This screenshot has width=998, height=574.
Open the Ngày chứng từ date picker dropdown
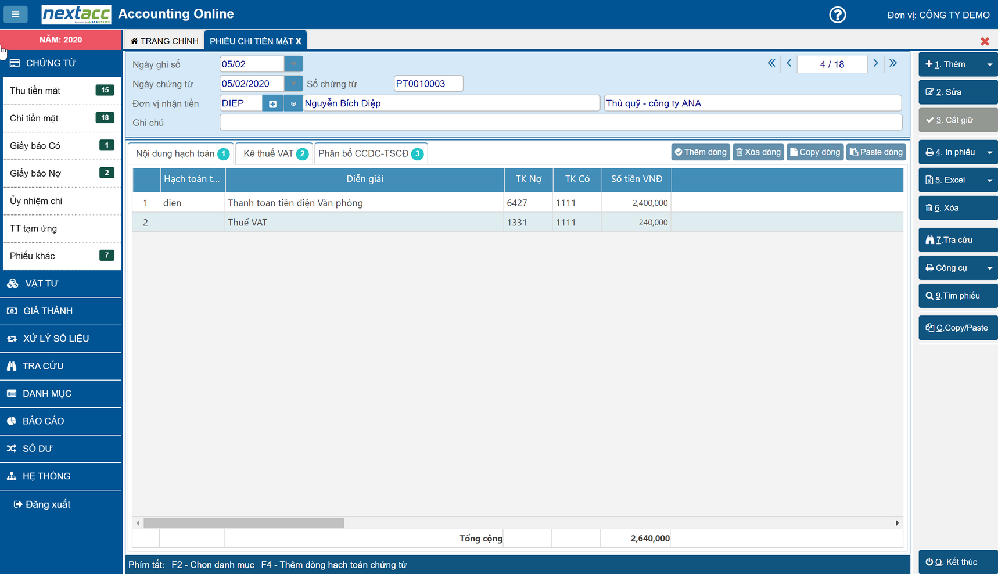(x=293, y=84)
